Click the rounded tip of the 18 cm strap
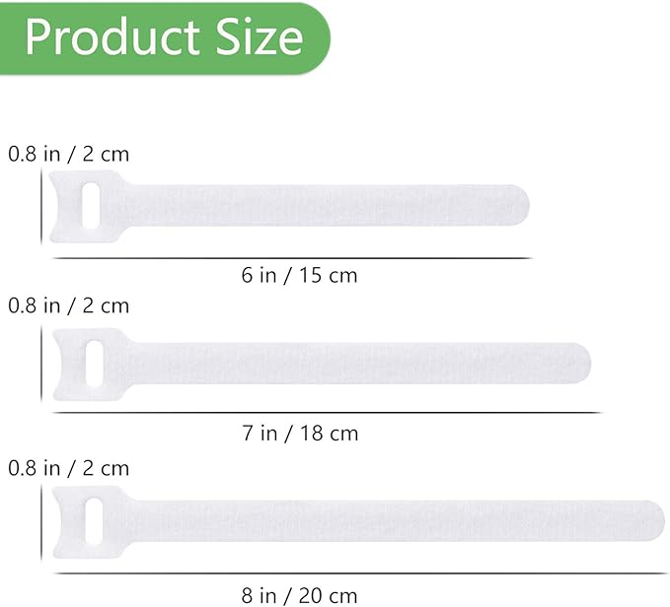Viewport: 670px width, 607px height. [x=580, y=362]
